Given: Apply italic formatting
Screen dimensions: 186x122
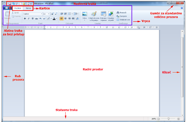Looking at the screenshot, I should (29, 18).
